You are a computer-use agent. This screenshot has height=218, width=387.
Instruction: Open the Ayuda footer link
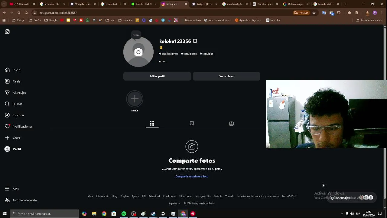click(135, 197)
